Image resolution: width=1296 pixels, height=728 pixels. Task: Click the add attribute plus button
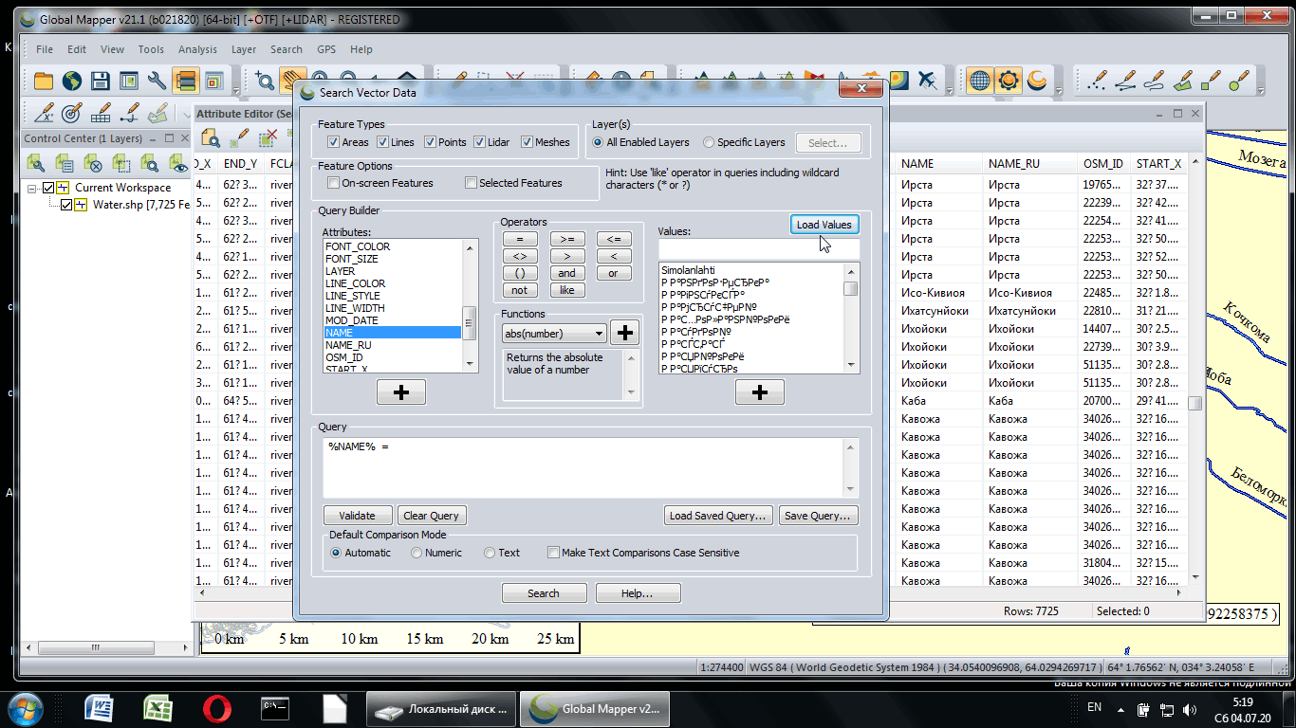pos(400,391)
